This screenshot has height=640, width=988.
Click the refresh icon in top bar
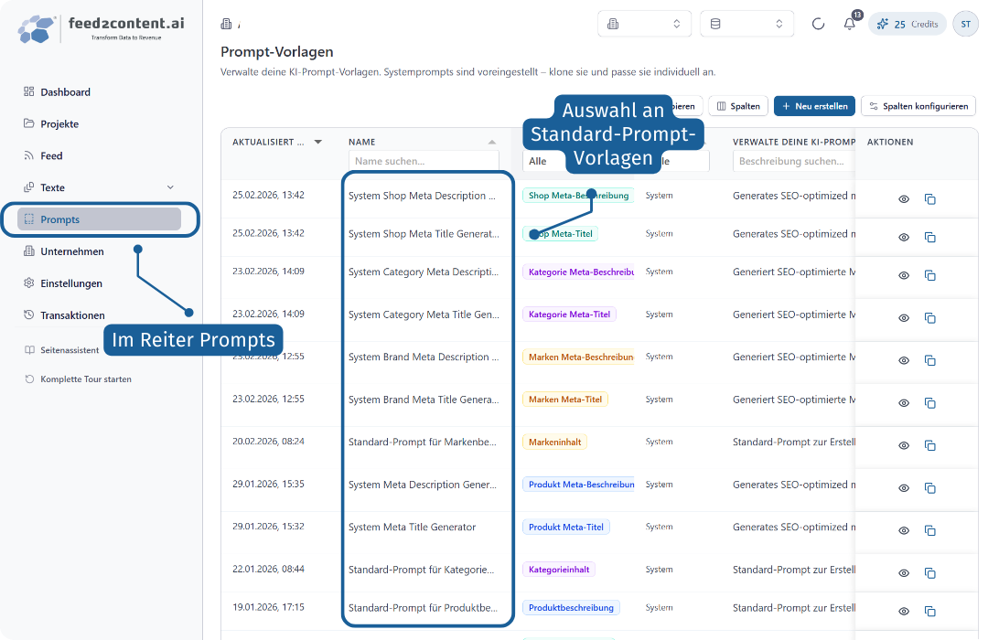(x=819, y=24)
